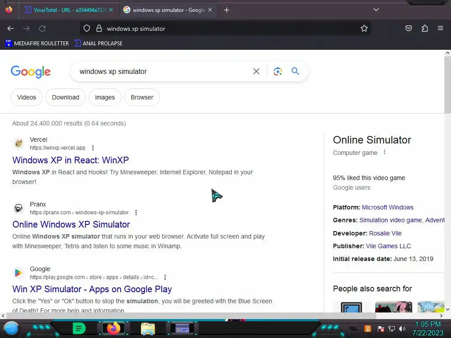Open the list all tabs dropdown arrow
The width and height of the screenshot is (451, 338).
click(376, 10)
